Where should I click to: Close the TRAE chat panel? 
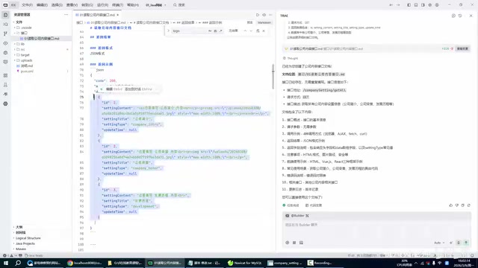(471, 16)
